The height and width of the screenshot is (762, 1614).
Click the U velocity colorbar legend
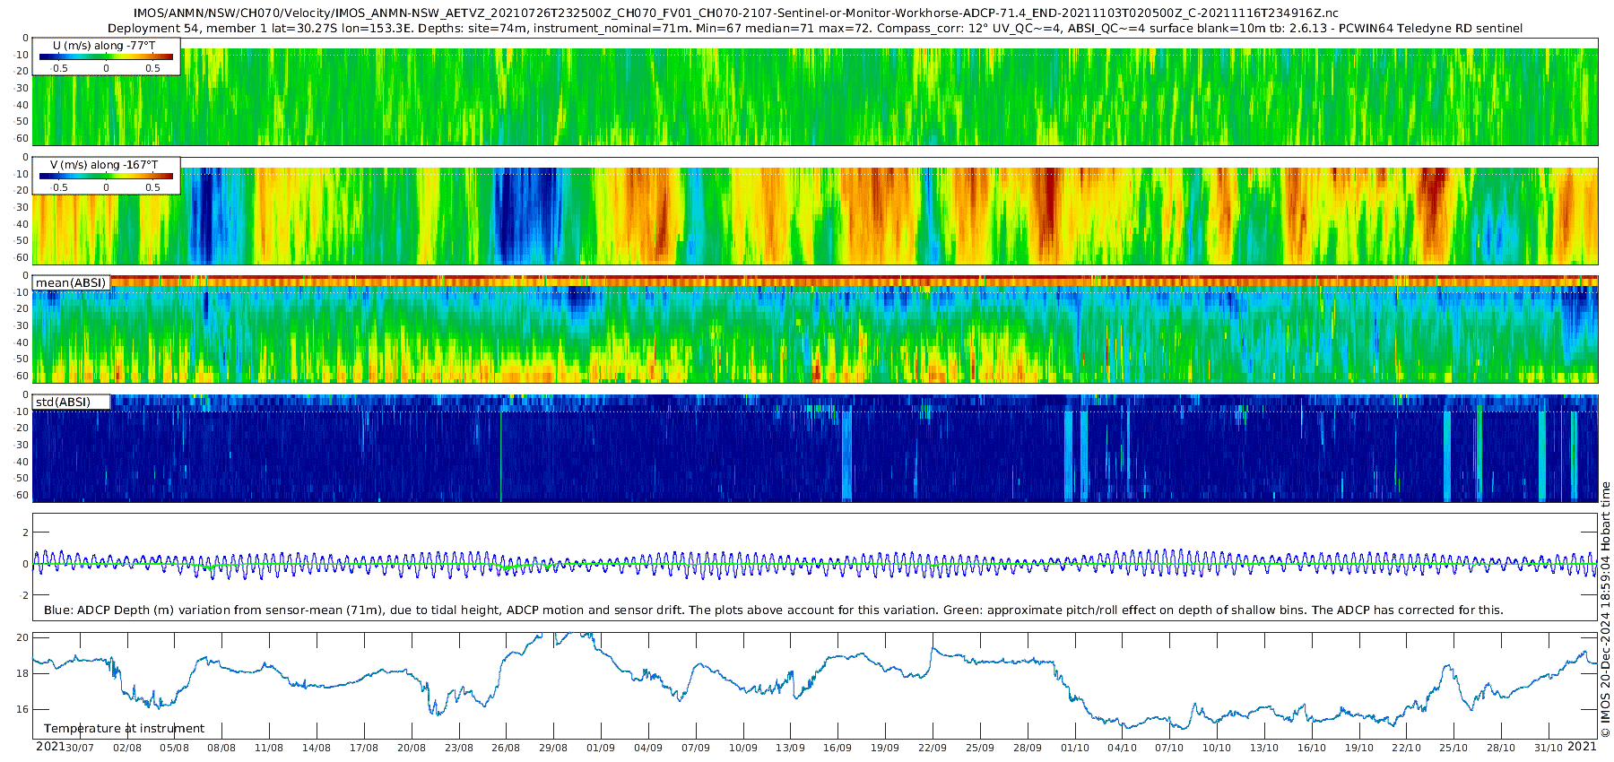(106, 56)
